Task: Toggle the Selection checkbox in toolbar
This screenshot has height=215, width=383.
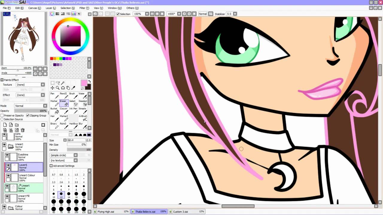Action: pos(118,14)
